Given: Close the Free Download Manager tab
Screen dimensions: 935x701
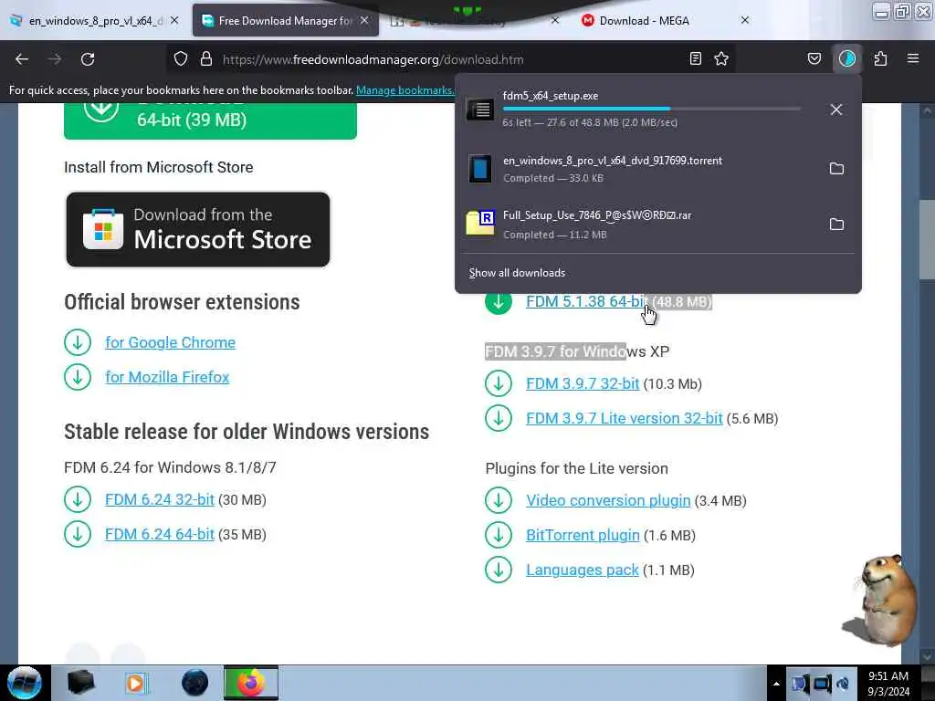Looking at the screenshot, I should click(x=364, y=20).
